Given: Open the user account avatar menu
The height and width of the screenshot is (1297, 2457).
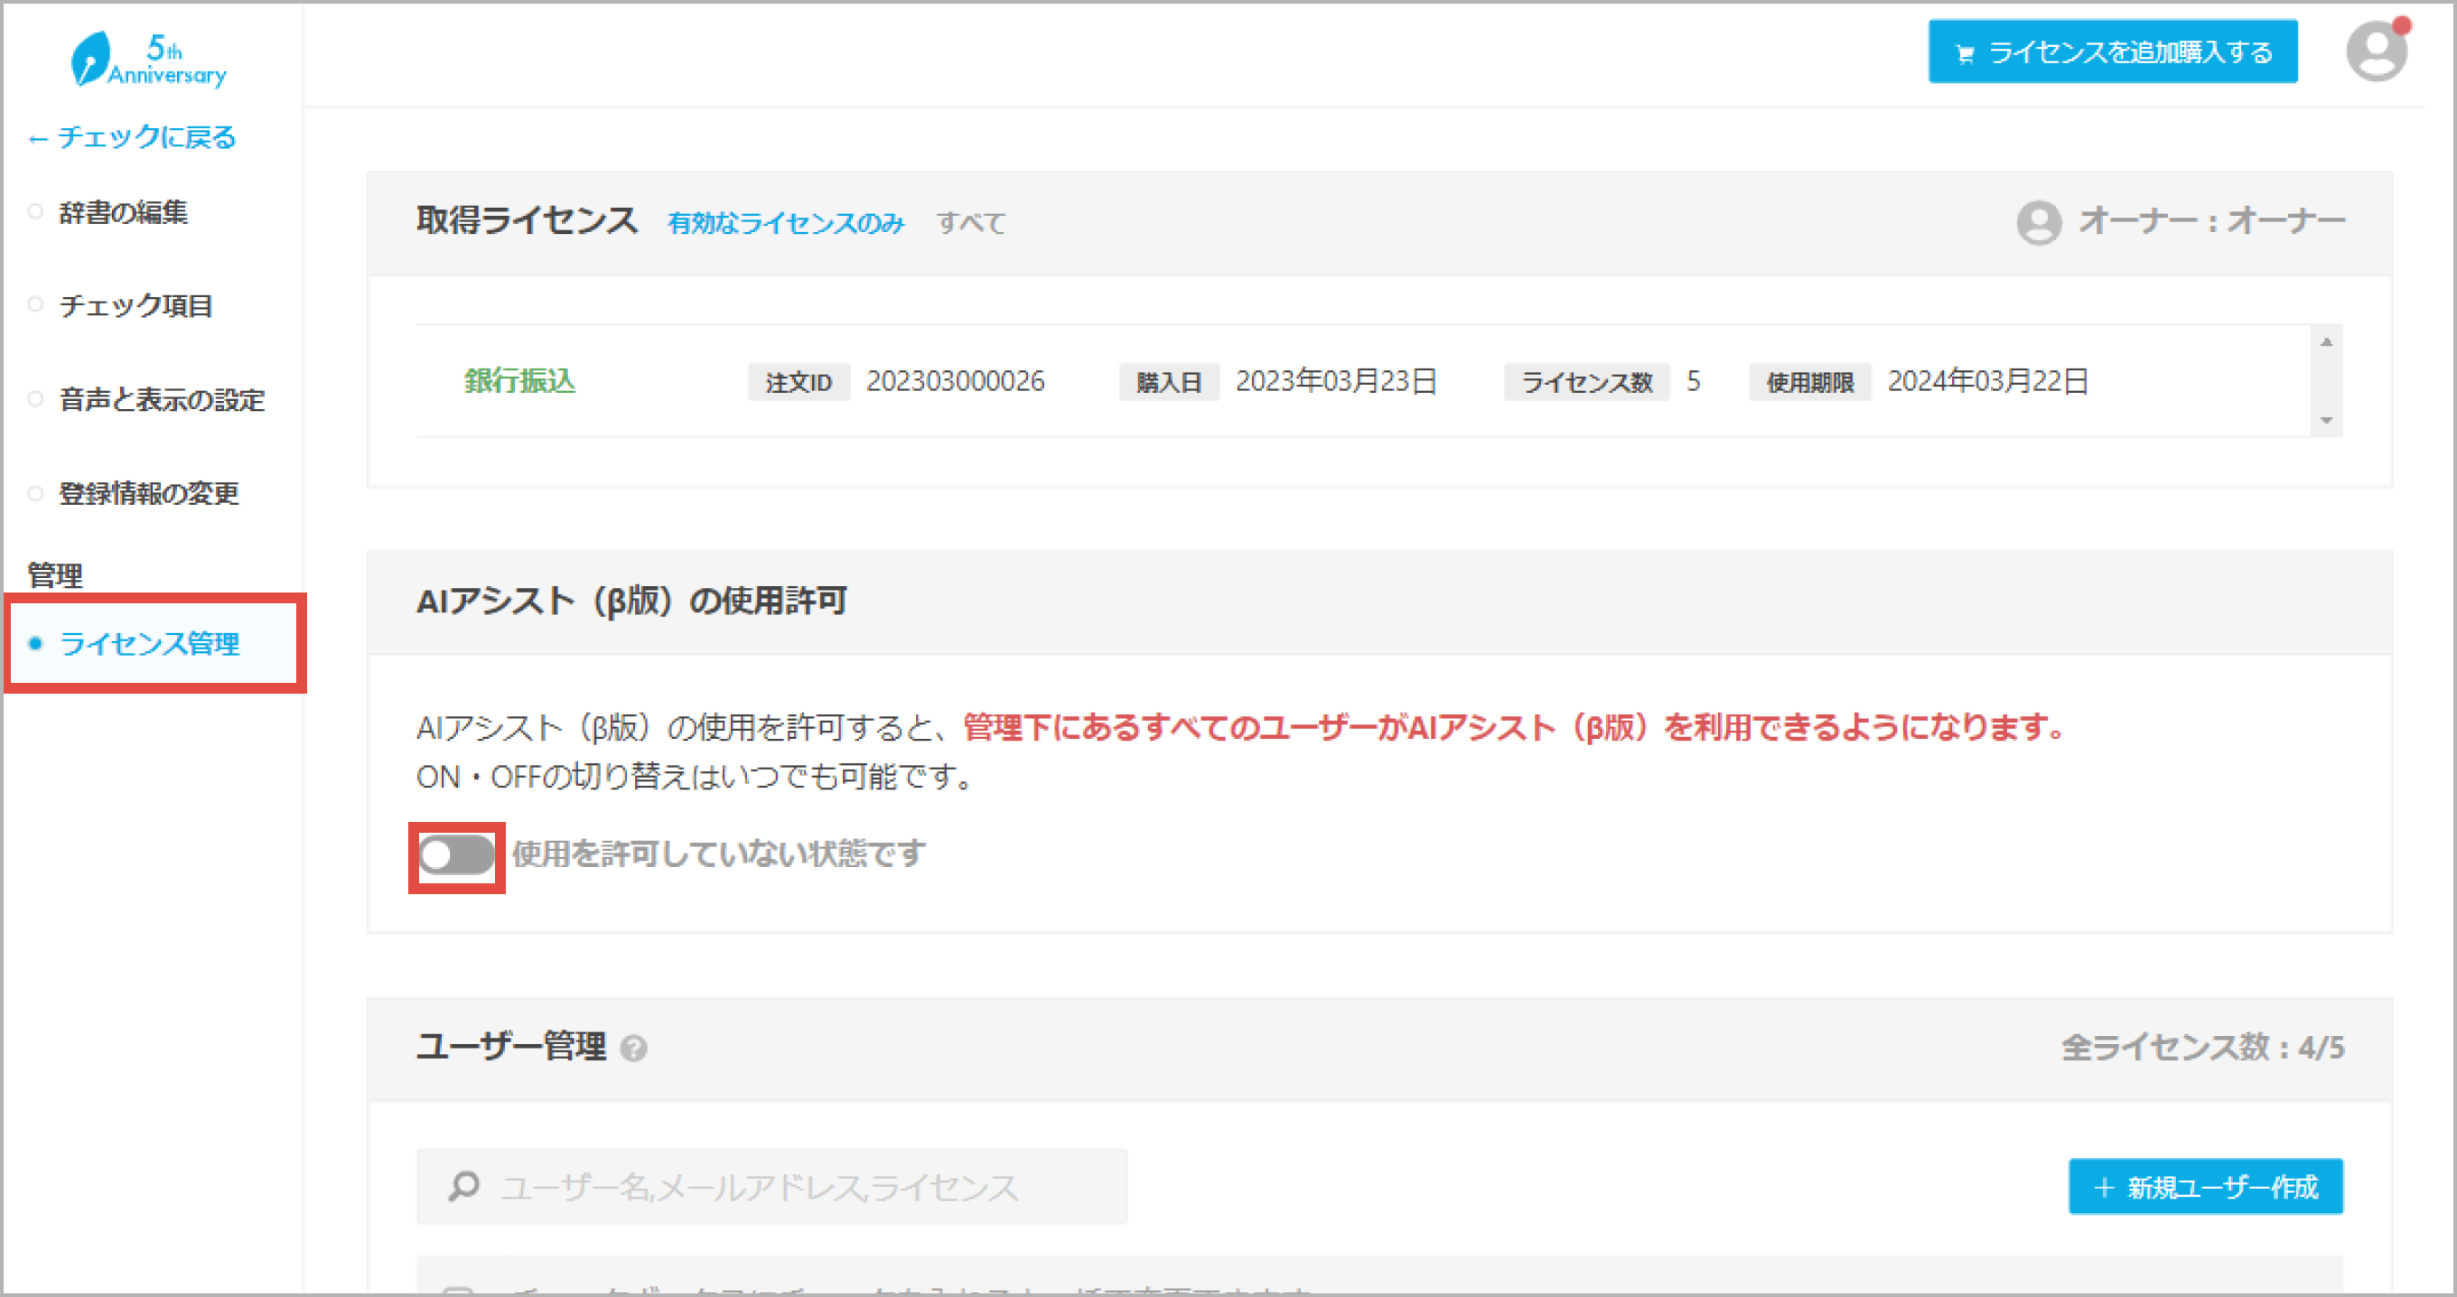Looking at the screenshot, I should click(x=2375, y=51).
